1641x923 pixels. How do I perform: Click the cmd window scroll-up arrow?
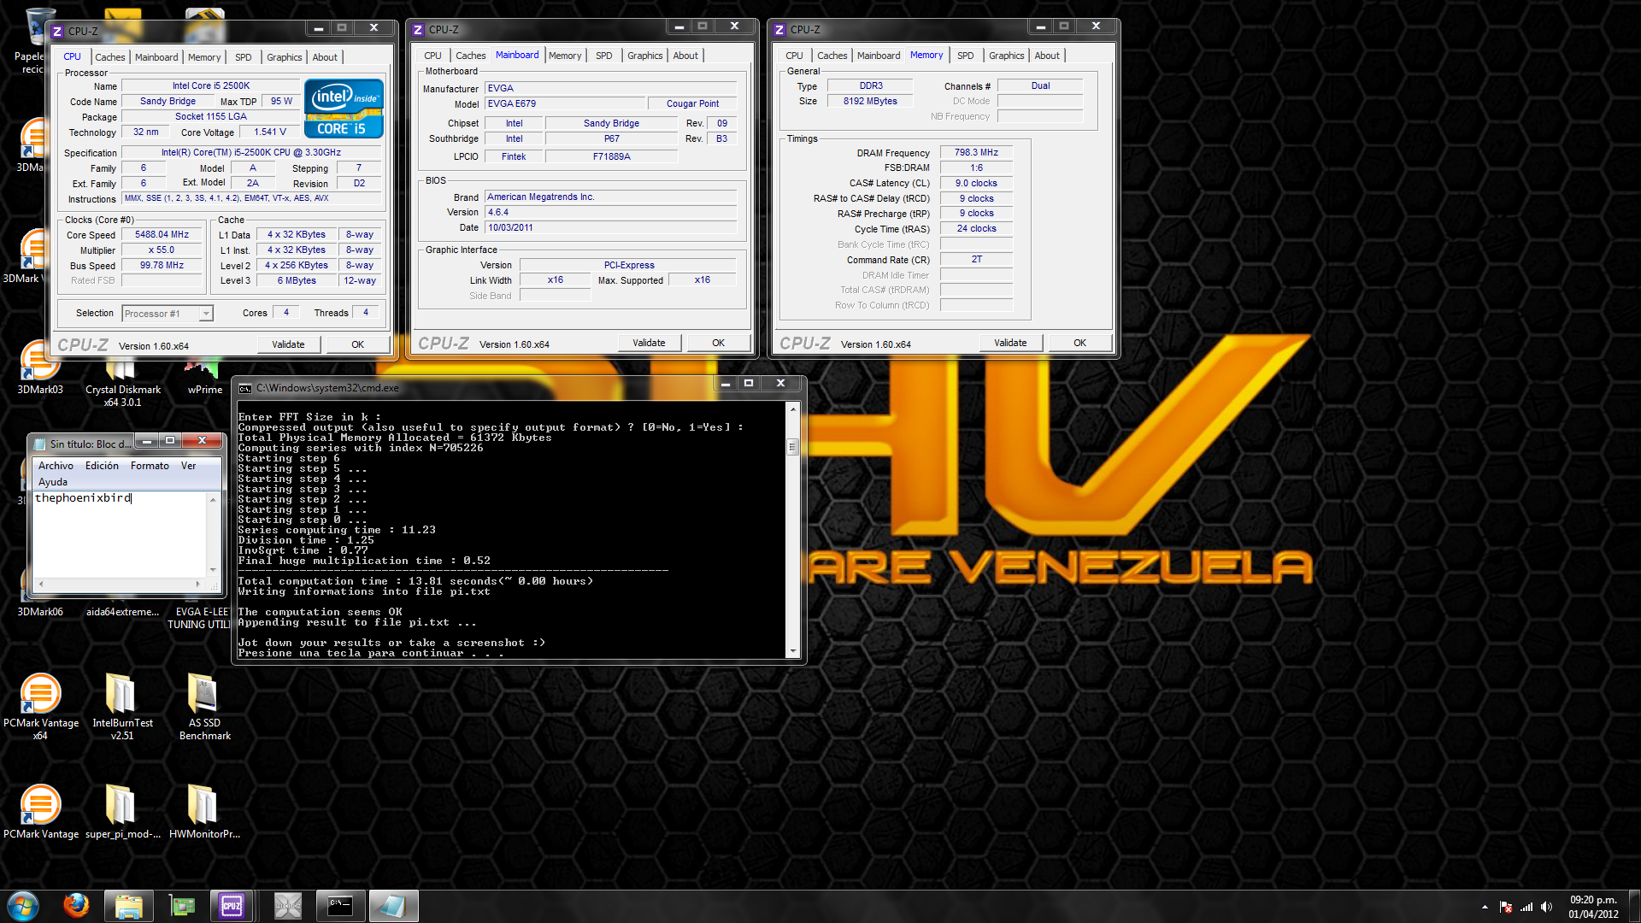pos(793,409)
